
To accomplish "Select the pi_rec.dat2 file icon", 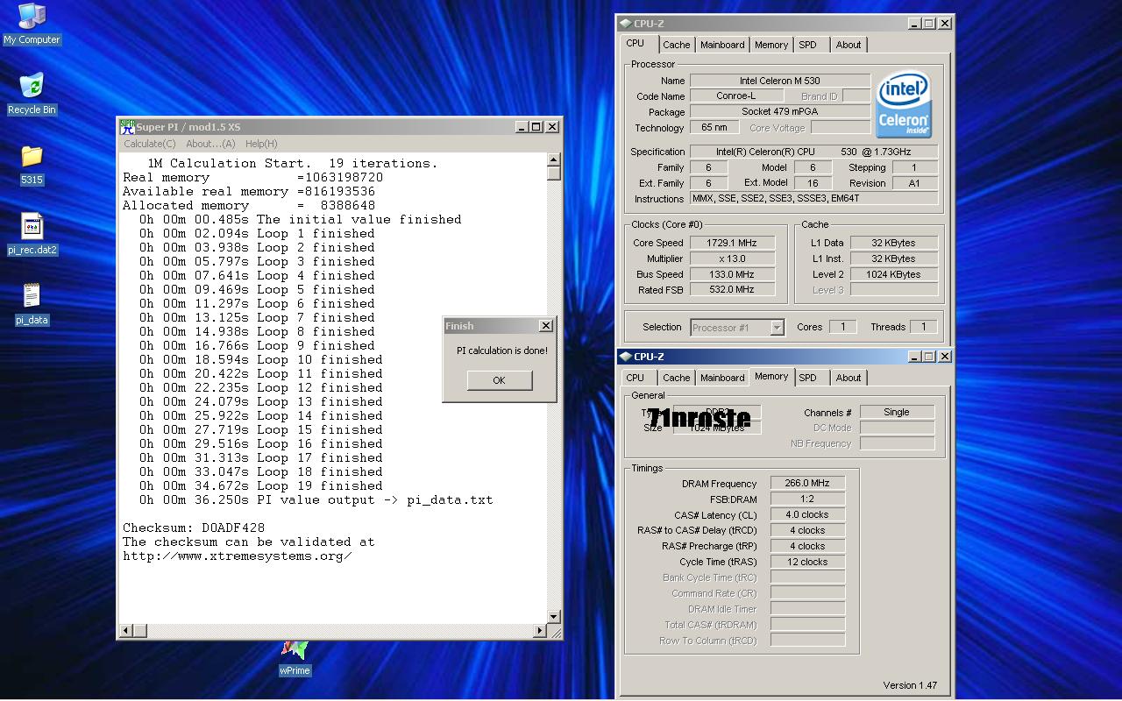I will click(32, 234).
